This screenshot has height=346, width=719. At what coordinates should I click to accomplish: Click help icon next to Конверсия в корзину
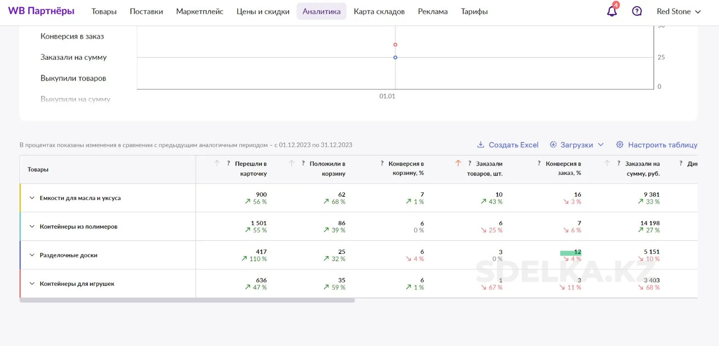tap(382, 163)
